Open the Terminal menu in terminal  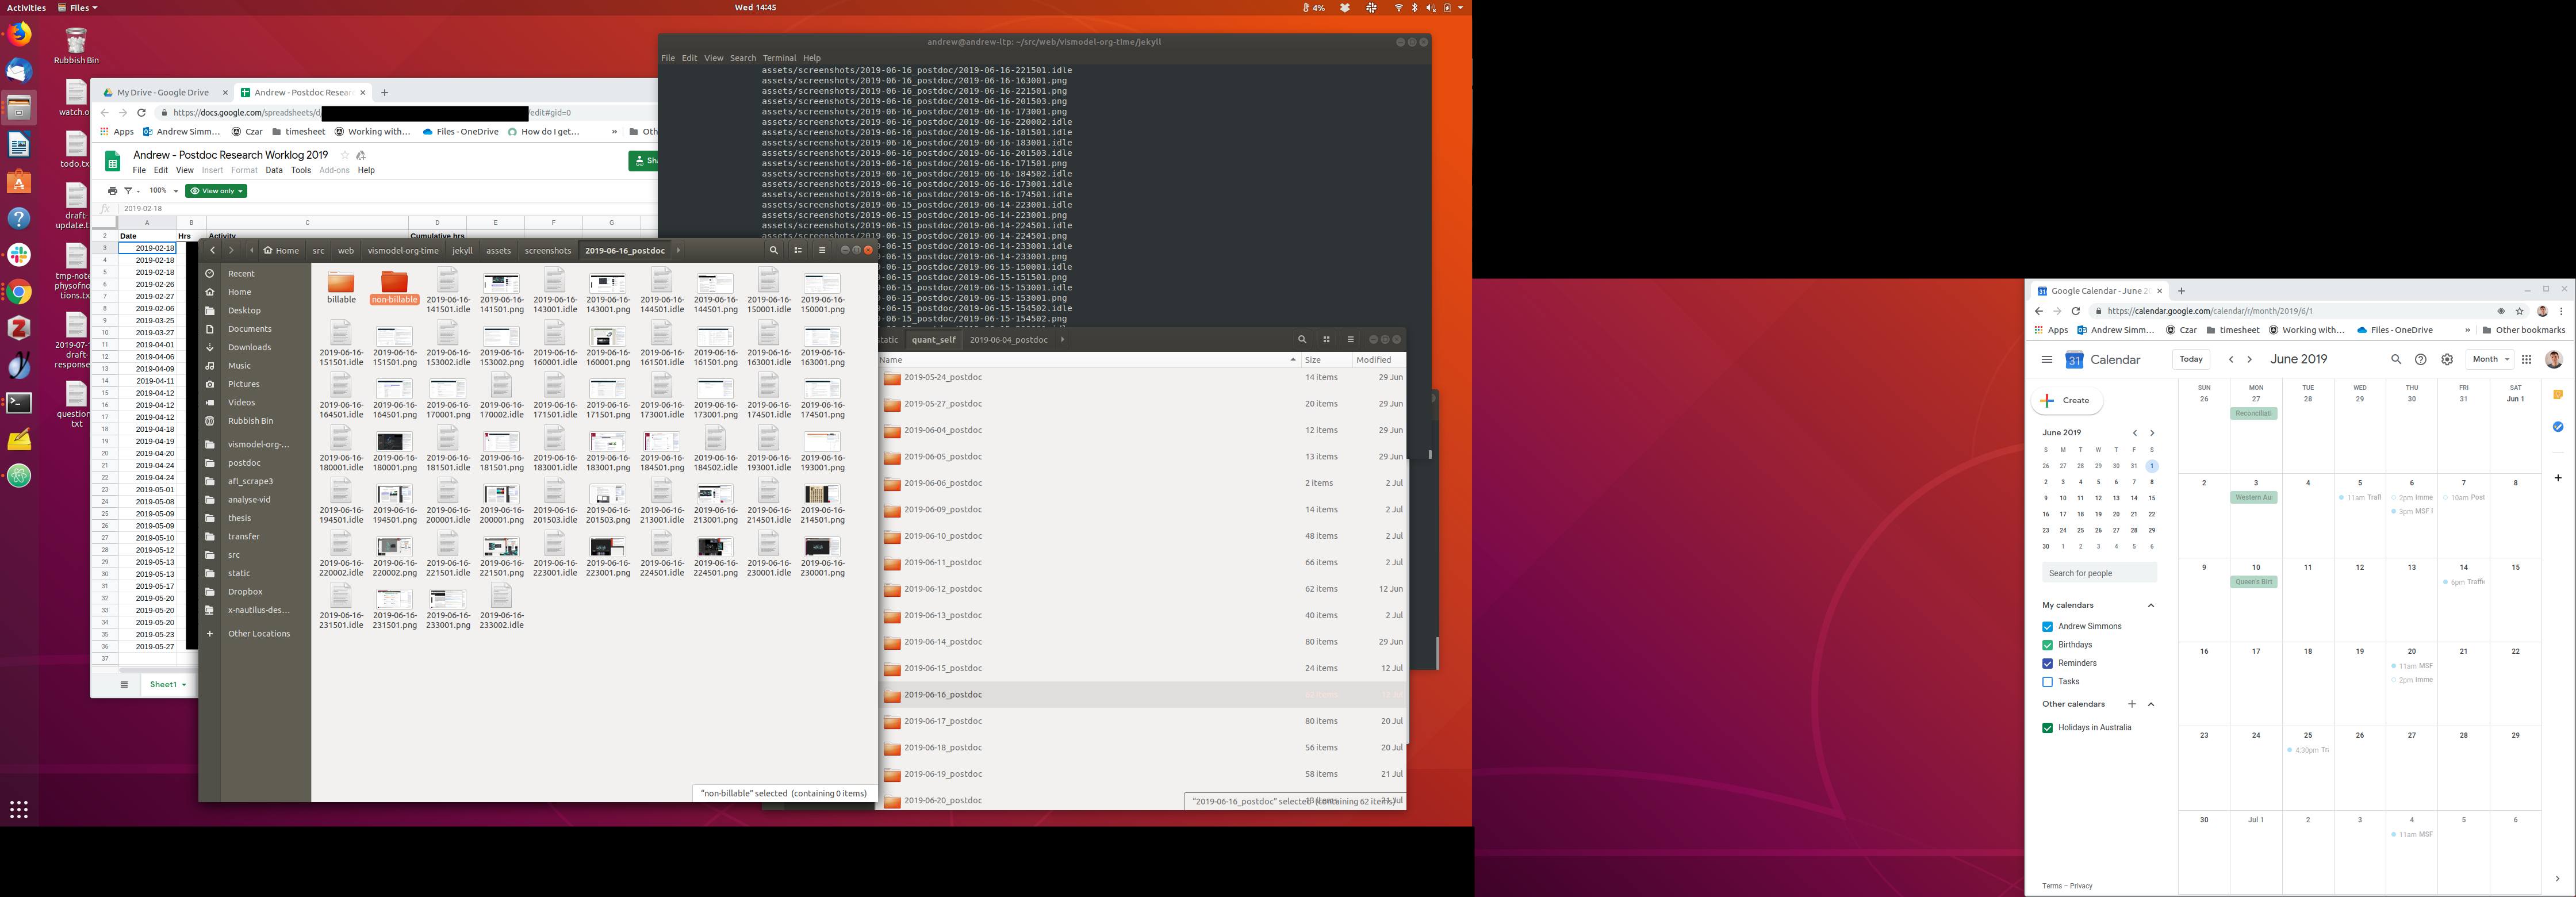779,58
